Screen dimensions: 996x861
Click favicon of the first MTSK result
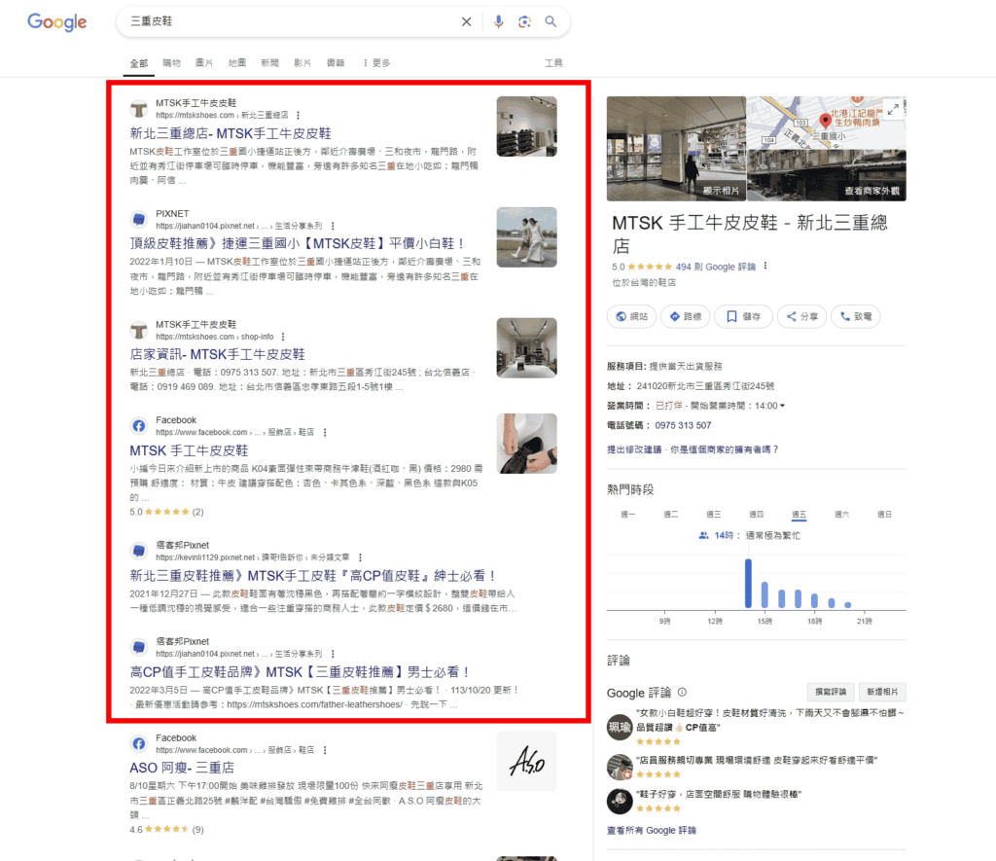(138, 109)
